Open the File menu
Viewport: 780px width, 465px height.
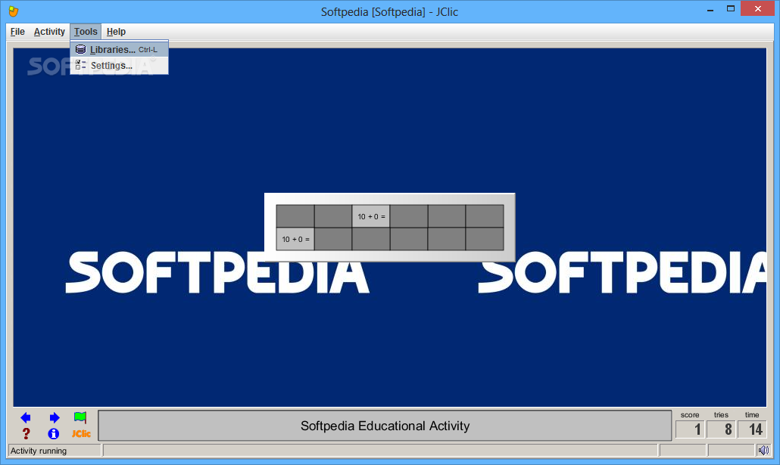click(x=17, y=32)
